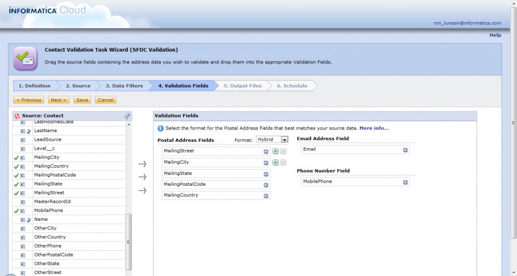Screen dimensions: 517x276
Task: Remove MailingStreet from validation fields
Action: [266, 152]
